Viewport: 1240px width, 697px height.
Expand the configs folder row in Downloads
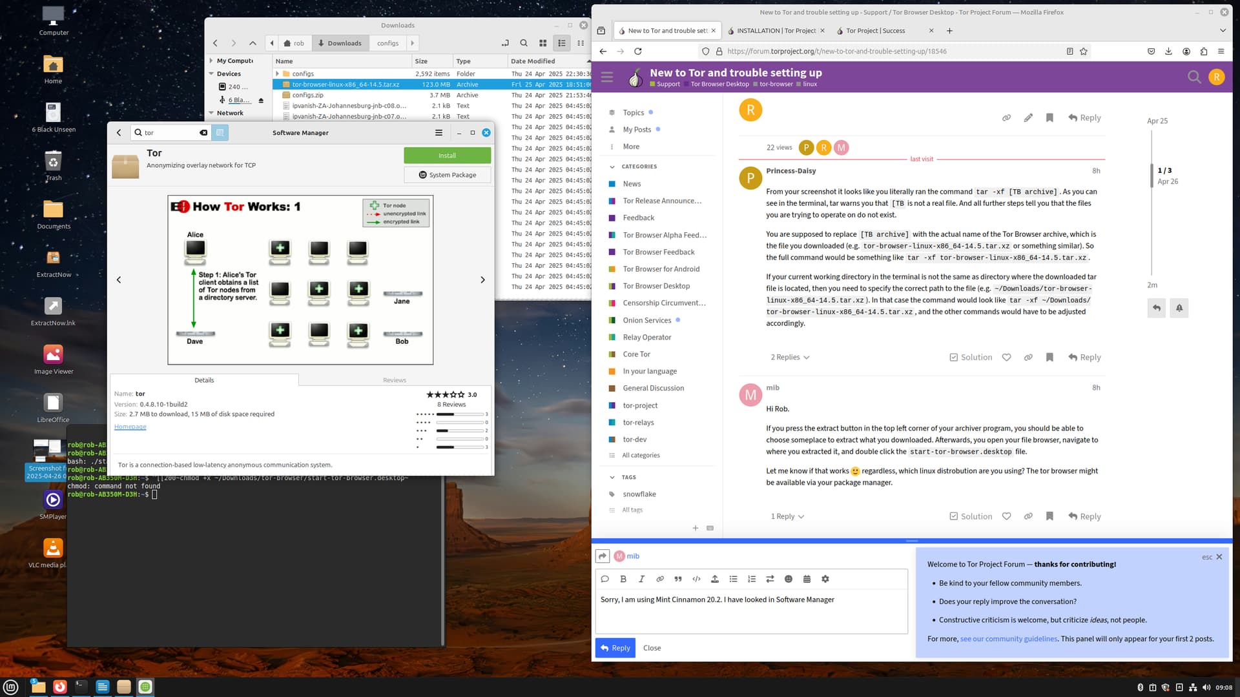point(278,74)
